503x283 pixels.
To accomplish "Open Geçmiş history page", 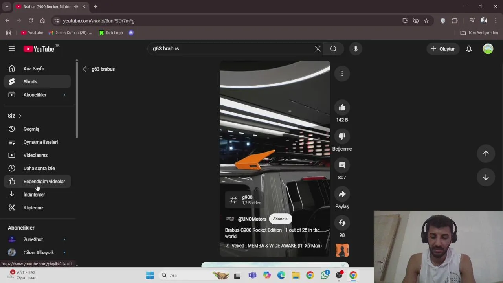I will click(37, 129).
